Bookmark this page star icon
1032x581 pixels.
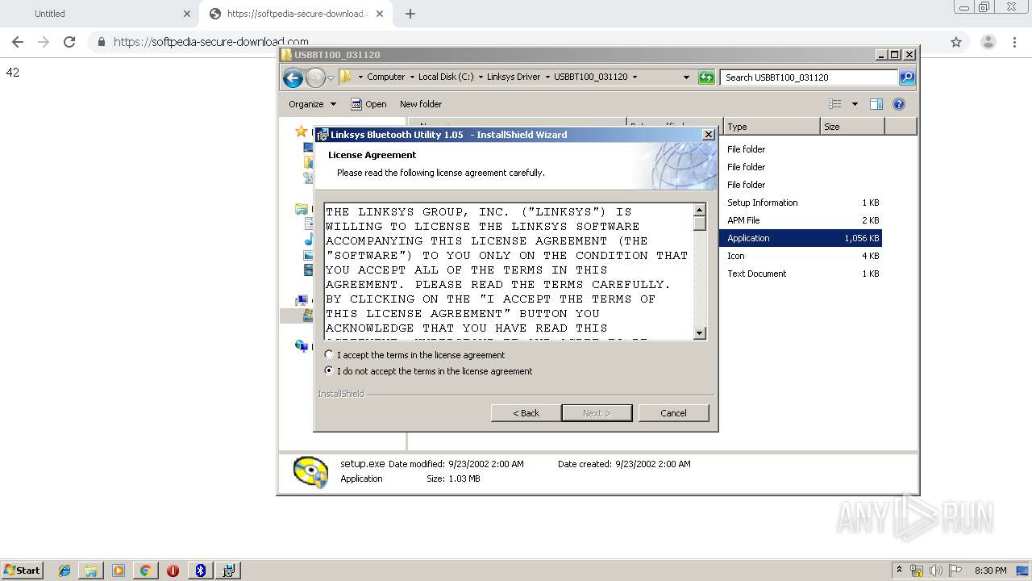[x=956, y=42]
